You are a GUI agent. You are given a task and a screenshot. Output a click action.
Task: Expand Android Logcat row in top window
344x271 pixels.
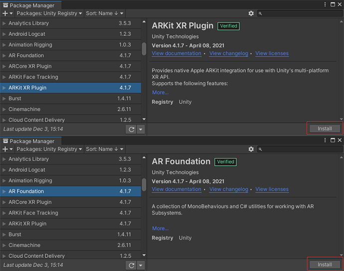(4, 34)
